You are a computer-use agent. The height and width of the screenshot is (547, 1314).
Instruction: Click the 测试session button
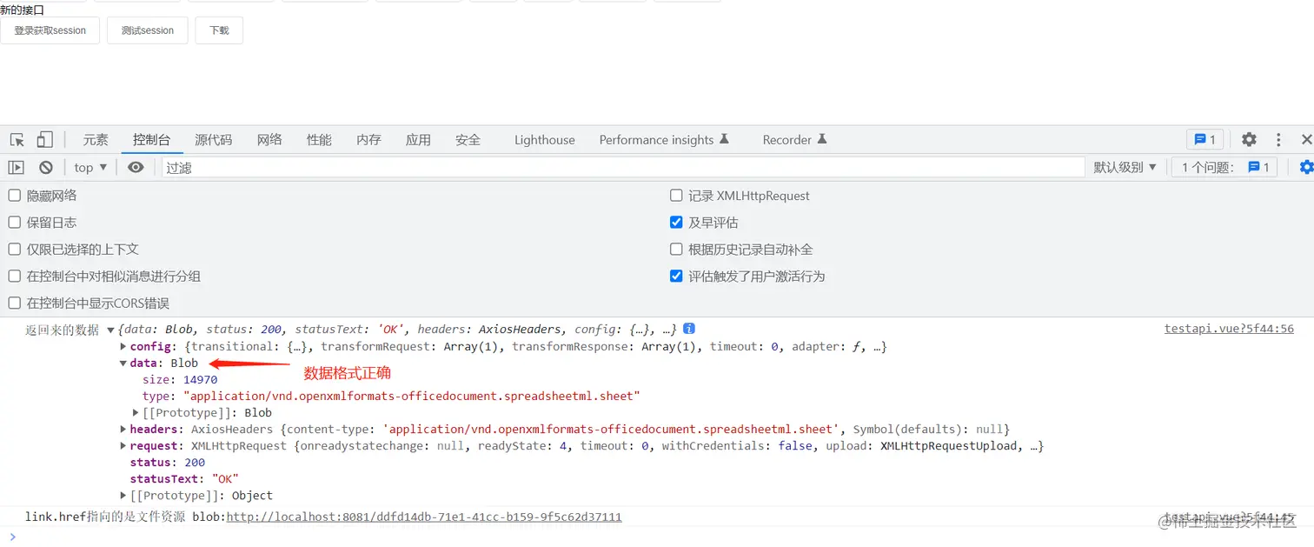148,30
